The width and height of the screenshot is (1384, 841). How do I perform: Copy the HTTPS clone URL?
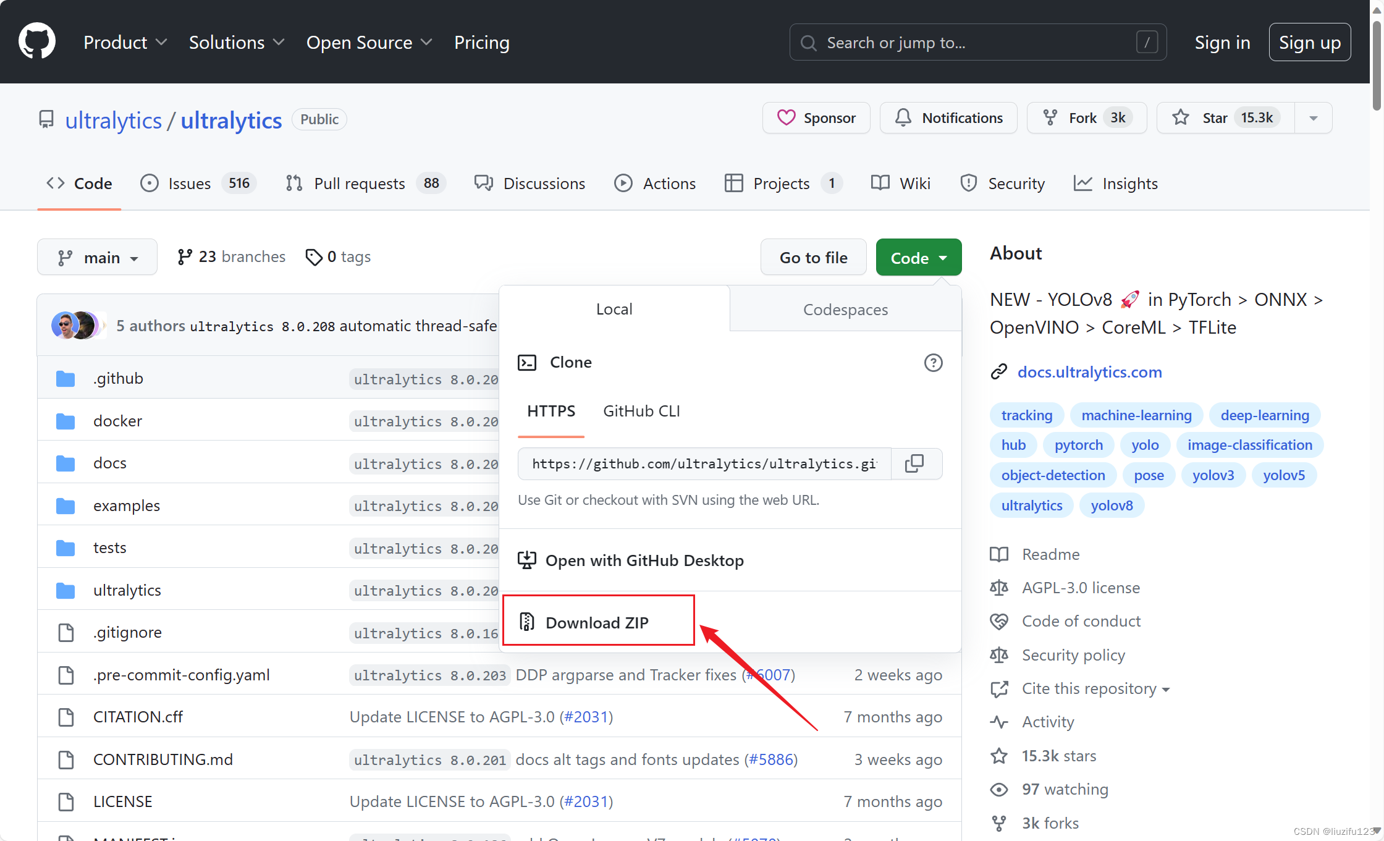click(914, 463)
